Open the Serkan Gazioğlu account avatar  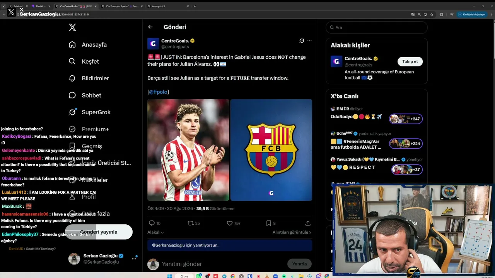pos(74,259)
